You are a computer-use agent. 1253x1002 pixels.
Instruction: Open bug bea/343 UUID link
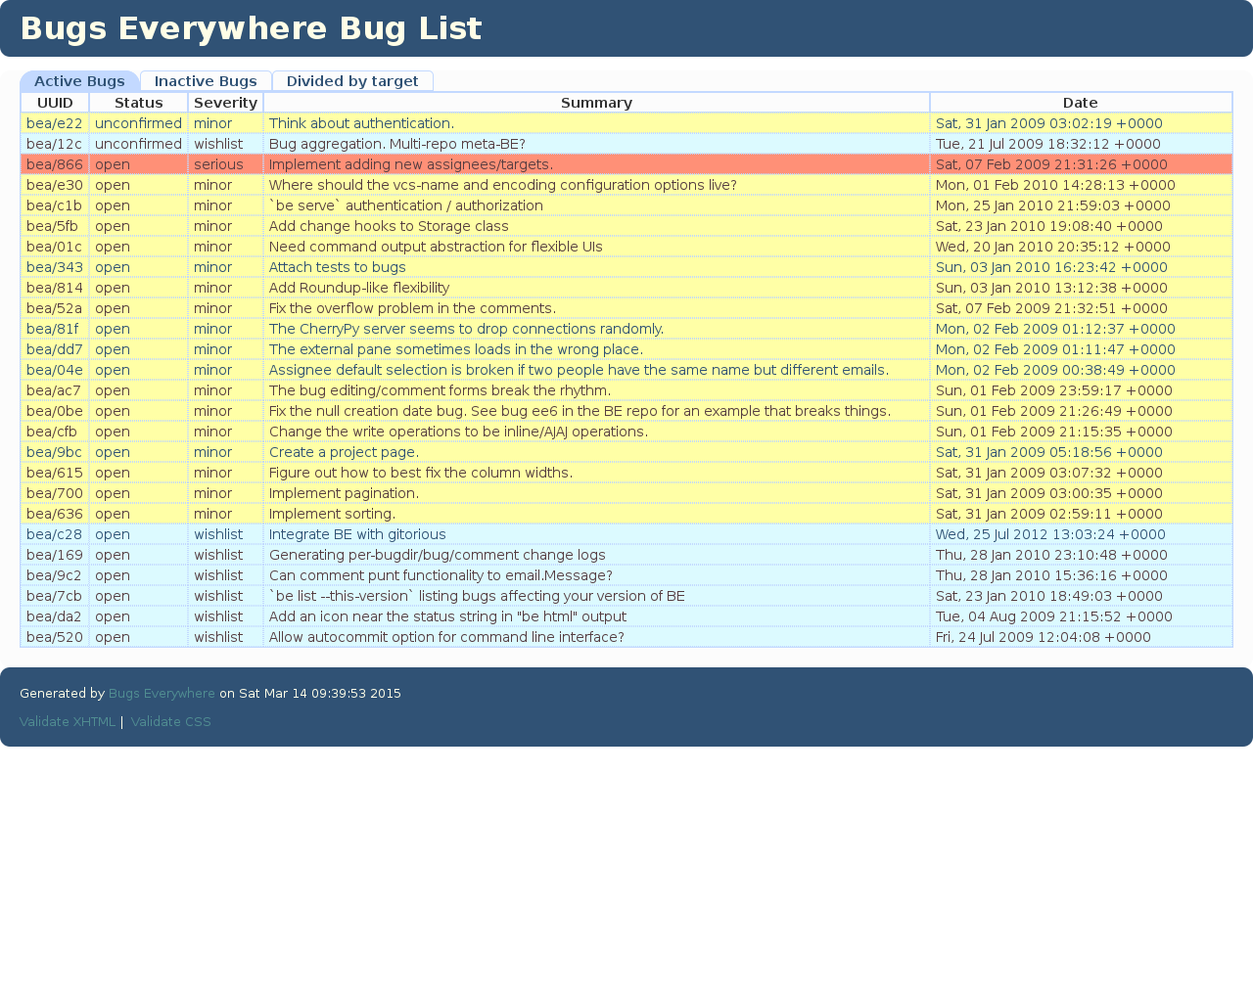point(55,267)
